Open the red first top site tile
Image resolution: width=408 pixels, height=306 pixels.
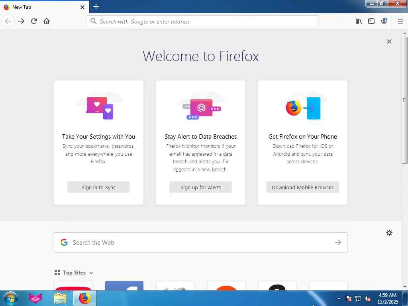[x=73, y=285]
